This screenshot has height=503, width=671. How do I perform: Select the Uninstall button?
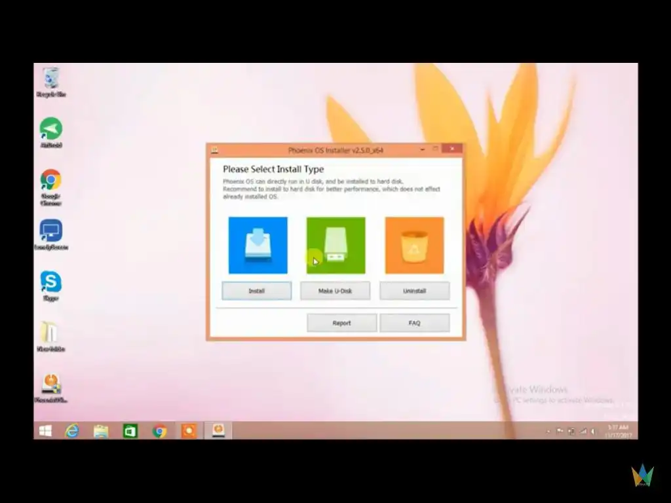414,291
